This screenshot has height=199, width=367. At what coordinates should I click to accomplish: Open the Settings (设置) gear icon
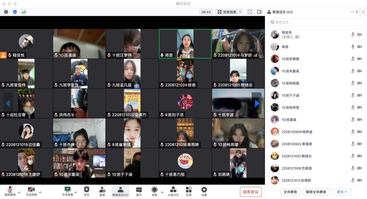(x=204, y=191)
